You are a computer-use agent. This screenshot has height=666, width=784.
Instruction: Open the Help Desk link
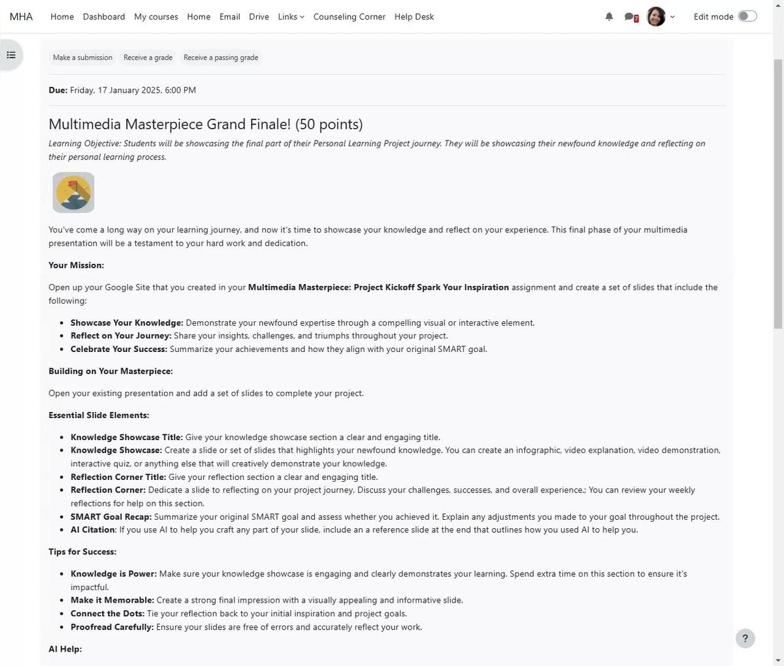(414, 17)
